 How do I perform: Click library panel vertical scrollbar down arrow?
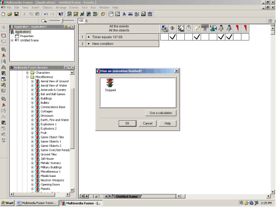pyautogui.click(x=72, y=190)
